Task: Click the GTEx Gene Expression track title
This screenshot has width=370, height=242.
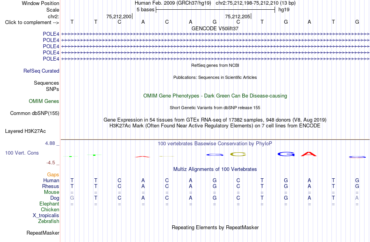Action: pos(215,120)
